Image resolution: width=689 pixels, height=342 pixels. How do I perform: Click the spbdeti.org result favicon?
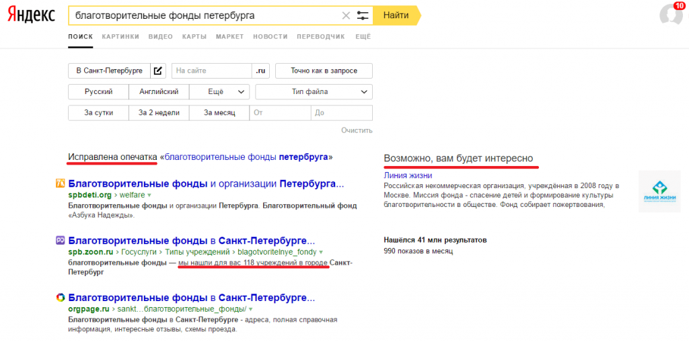click(60, 183)
